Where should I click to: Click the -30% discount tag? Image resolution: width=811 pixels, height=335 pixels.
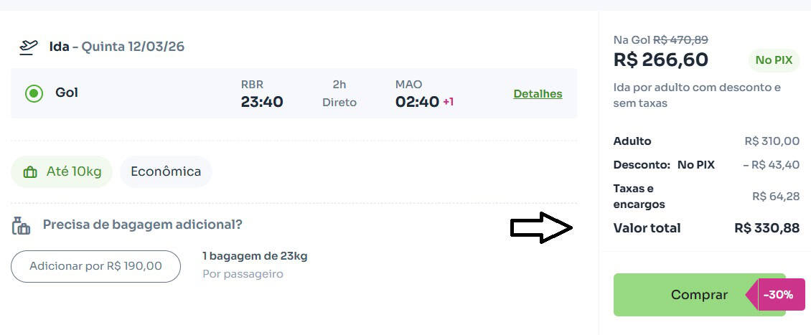[778, 295]
